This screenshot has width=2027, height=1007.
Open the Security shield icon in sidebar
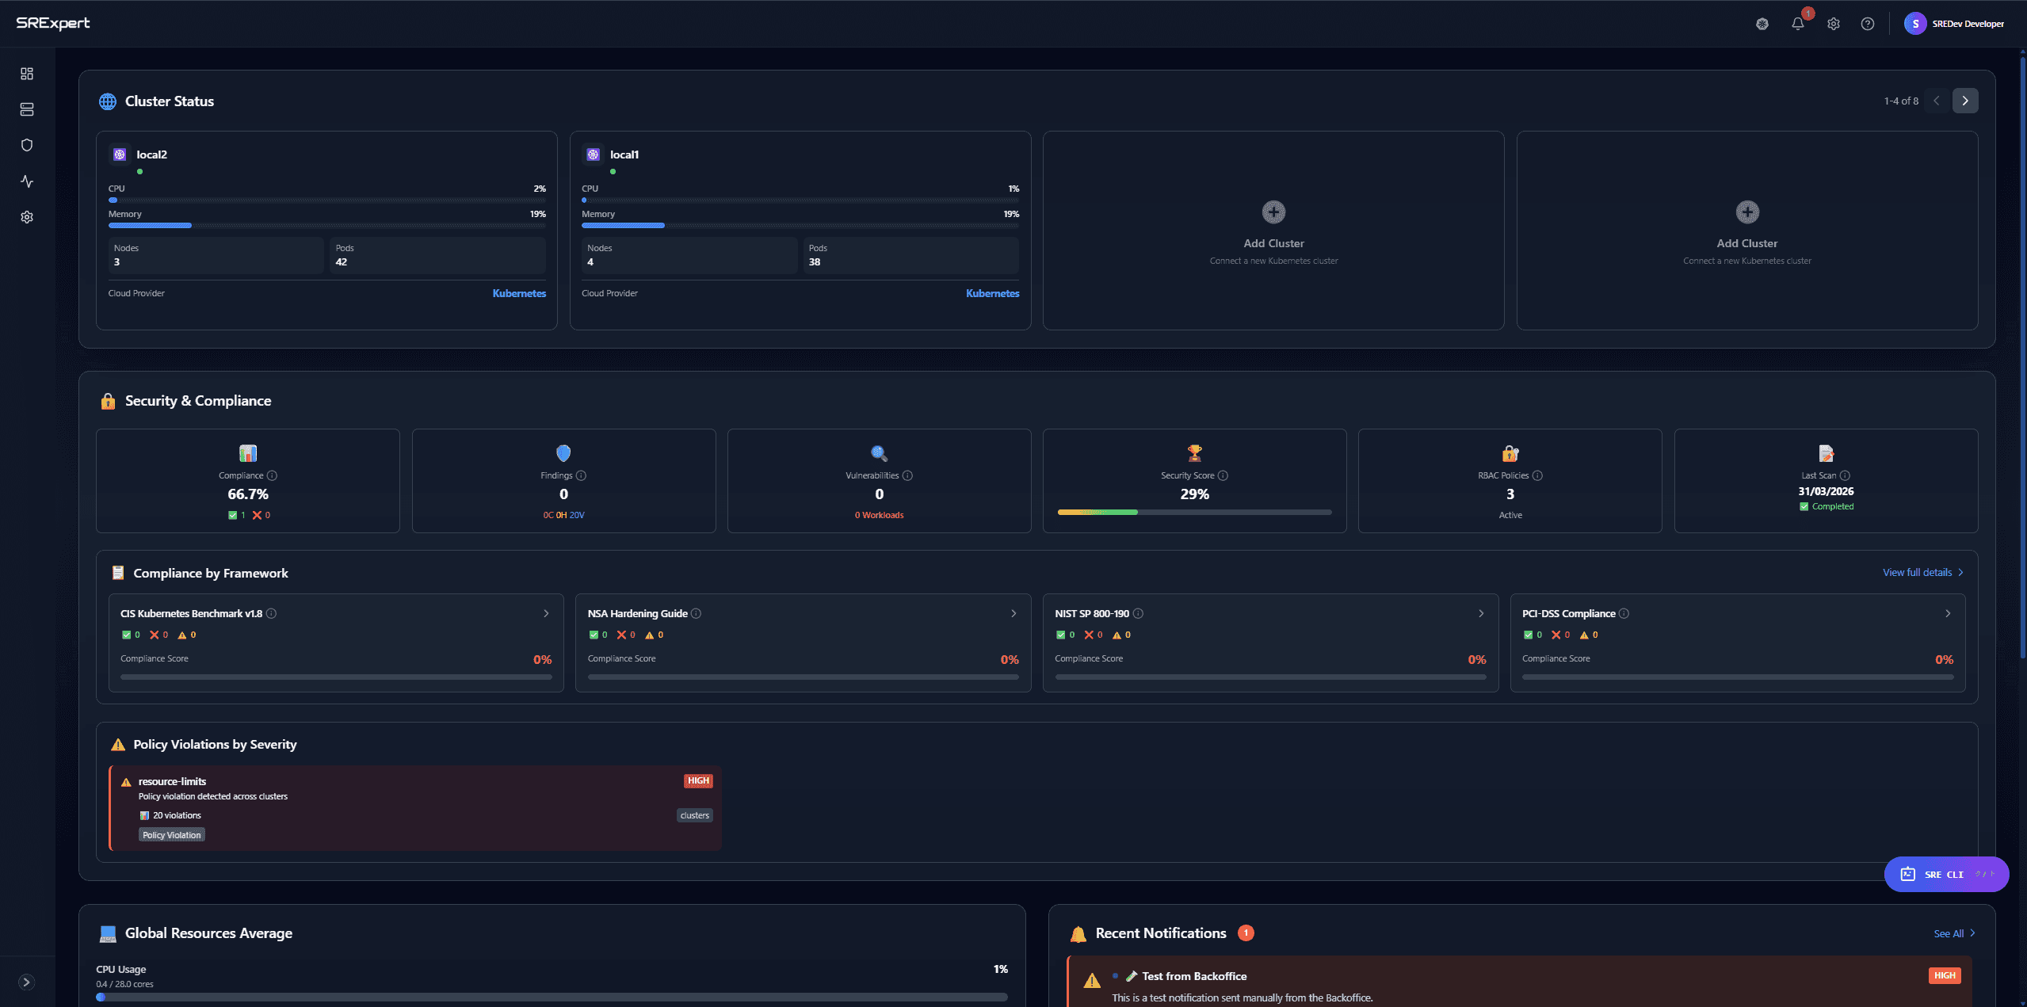point(27,145)
